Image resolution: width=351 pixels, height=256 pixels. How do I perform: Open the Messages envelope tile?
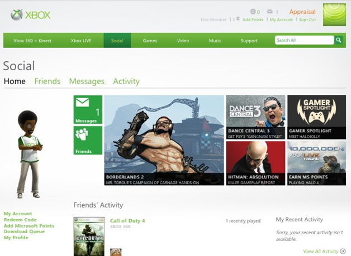[x=88, y=109]
